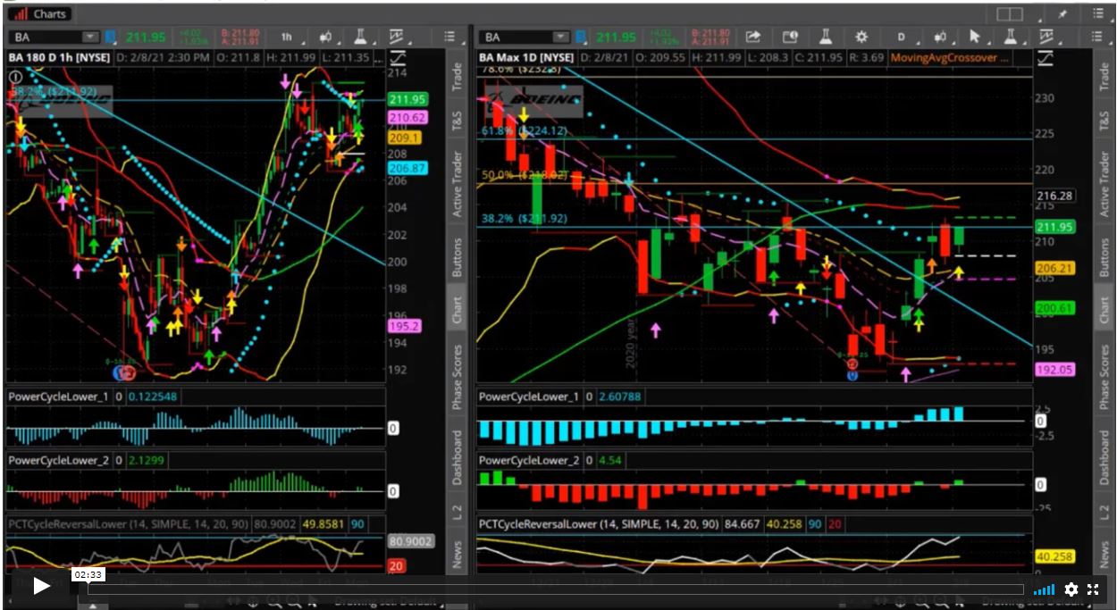Open the D timeframe selector
Viewport: 1117px width, 610px height.
[901, 37]
